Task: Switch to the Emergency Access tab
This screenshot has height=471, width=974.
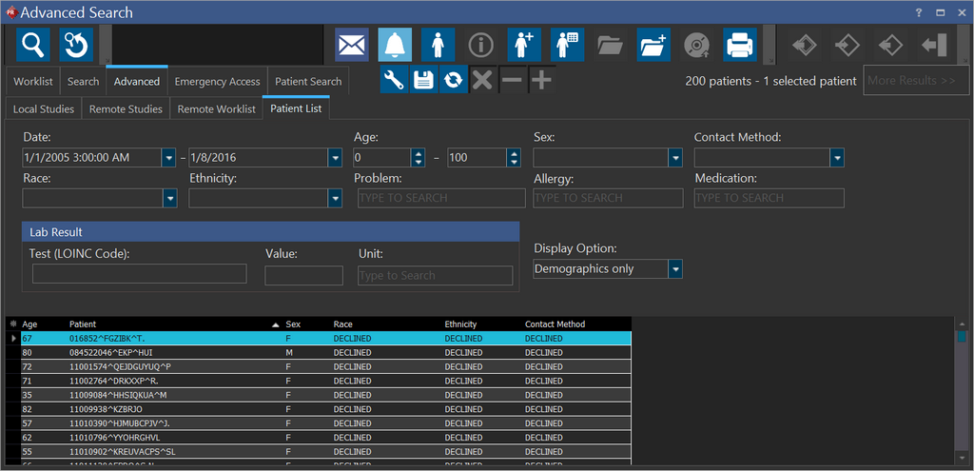Action: pyautogui.click(x=217, y=82)
